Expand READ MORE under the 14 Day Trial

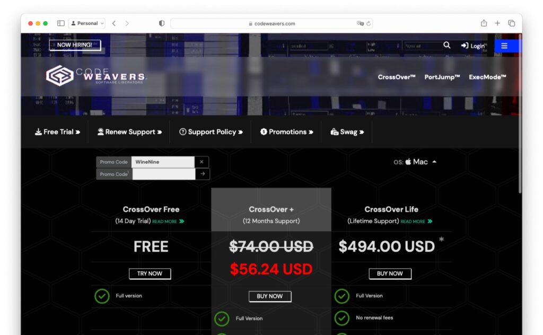165,222
